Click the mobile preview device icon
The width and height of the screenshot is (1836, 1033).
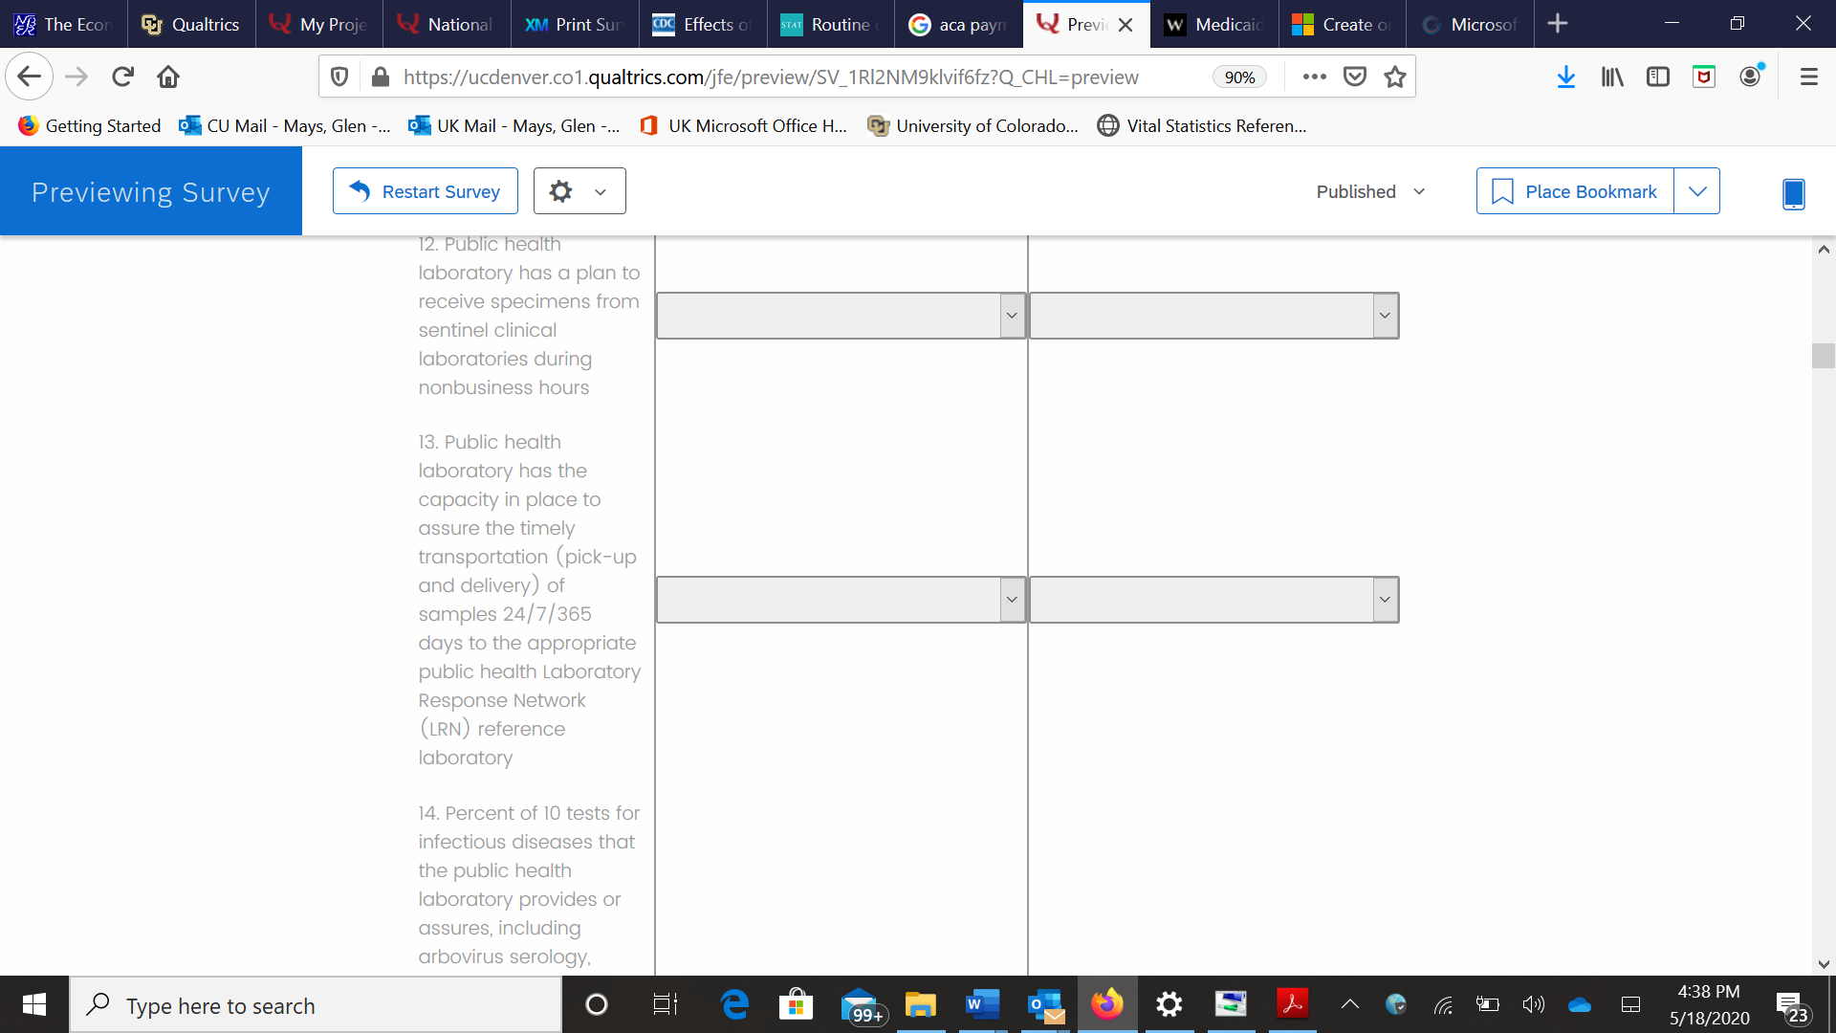pos(1793,193)
